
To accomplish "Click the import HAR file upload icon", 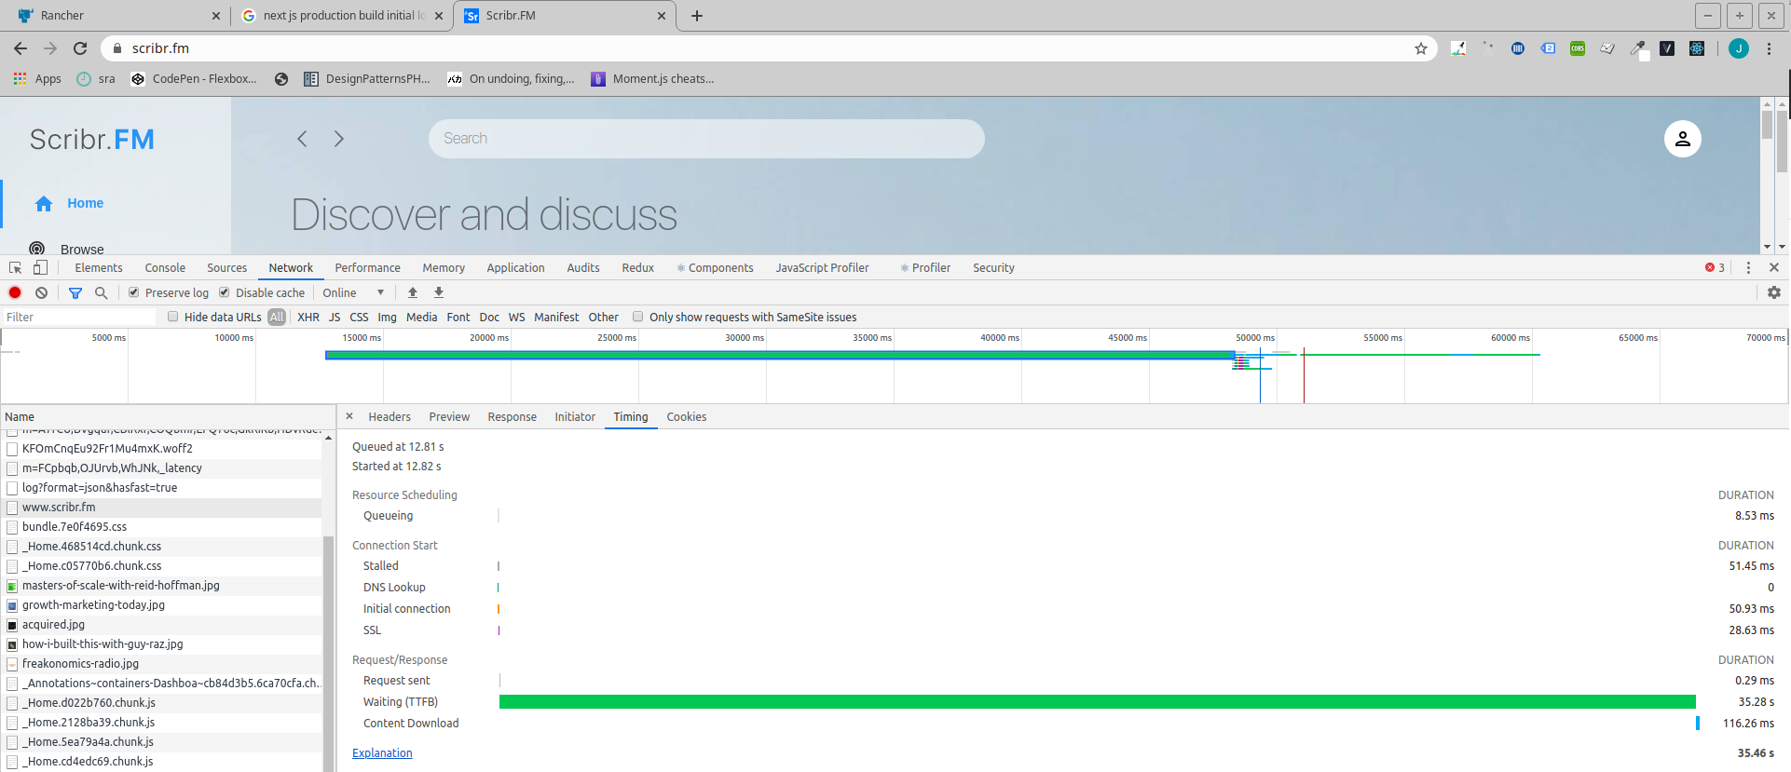I will (413, 292).
